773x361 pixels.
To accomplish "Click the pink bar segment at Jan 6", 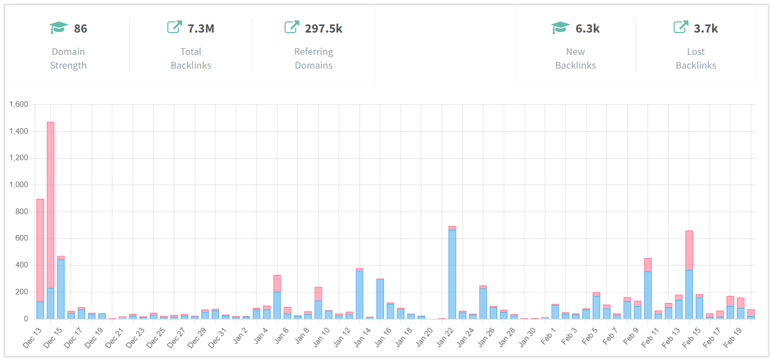I will (277, 283).
